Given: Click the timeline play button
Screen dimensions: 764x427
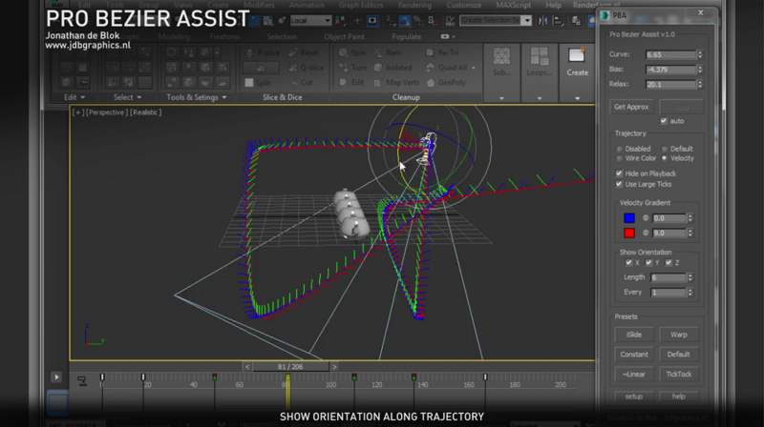Looking at the screenshot, I should [56, 376].
